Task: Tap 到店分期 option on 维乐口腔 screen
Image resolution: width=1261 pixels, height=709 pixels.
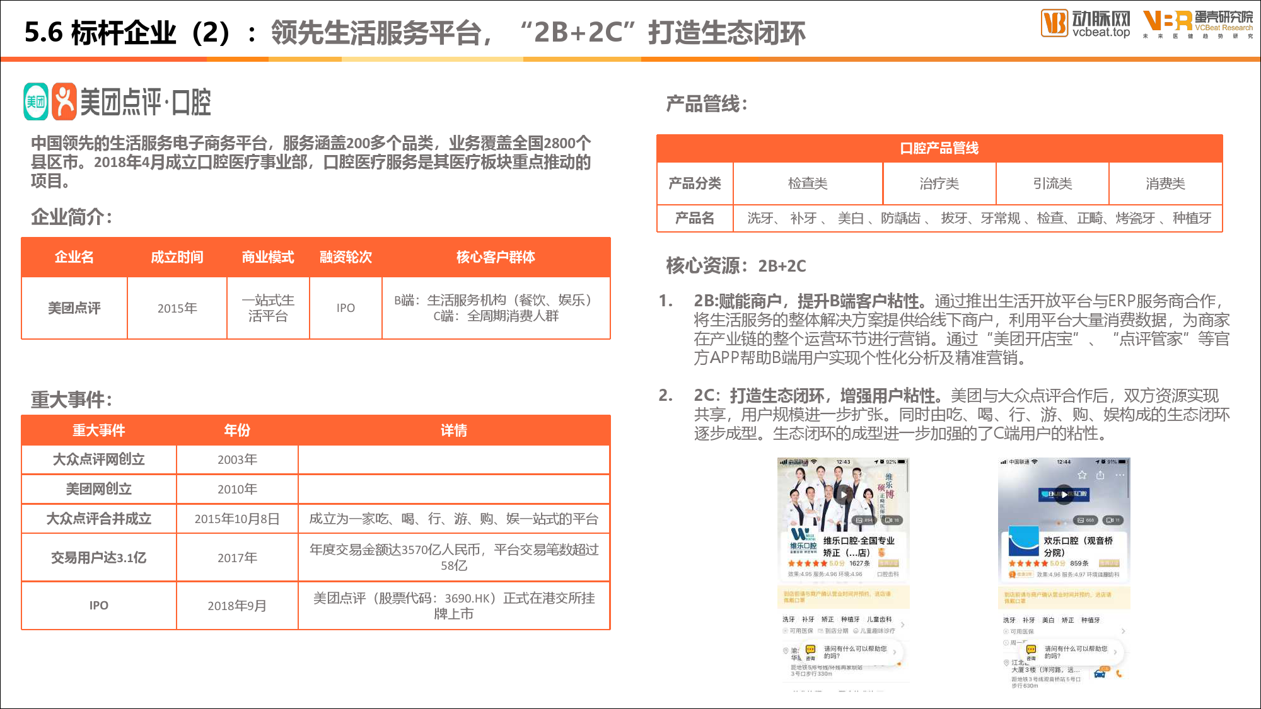Action: coord(833,631)
